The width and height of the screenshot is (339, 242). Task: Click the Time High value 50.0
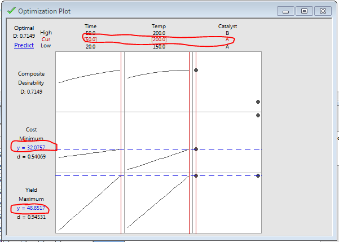(x=90, y=33)
